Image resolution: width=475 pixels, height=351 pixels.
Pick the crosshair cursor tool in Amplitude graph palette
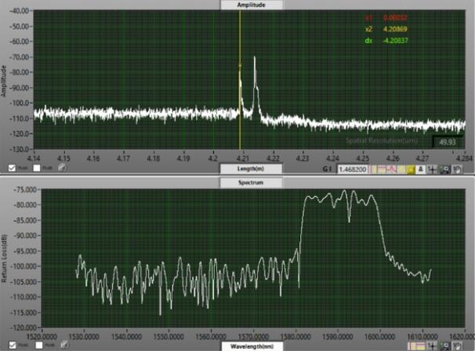click(x=432, y=168)
